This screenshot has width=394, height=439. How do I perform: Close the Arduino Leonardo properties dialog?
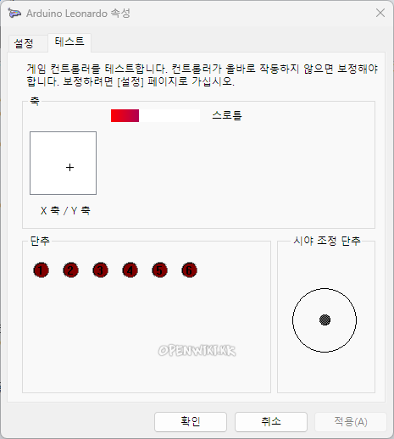click(380, 13)
